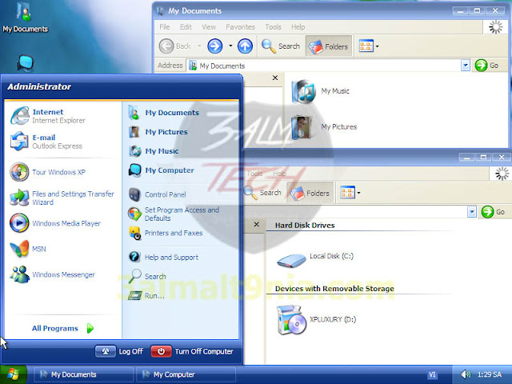Open View menu in My Documents window
This screenshot has width=512, height=384.
pyautogui.click(x=209, y=27)
